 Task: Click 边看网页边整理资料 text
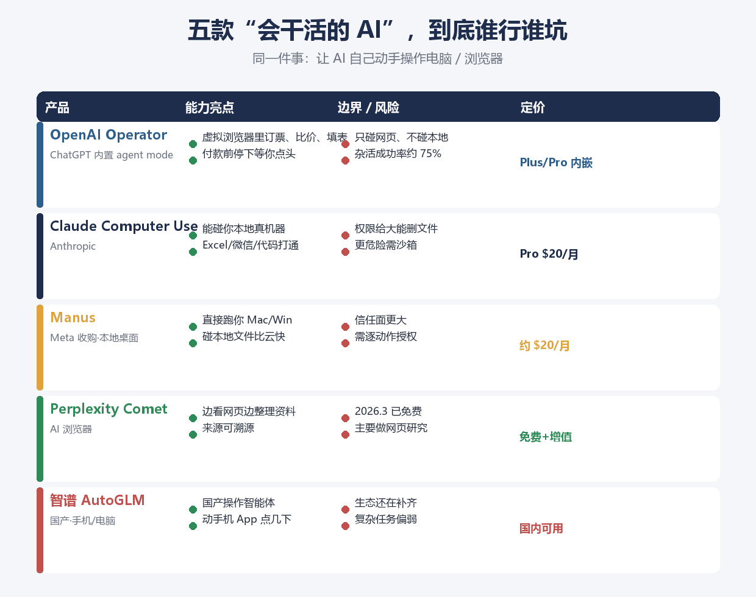pos(249,411)
